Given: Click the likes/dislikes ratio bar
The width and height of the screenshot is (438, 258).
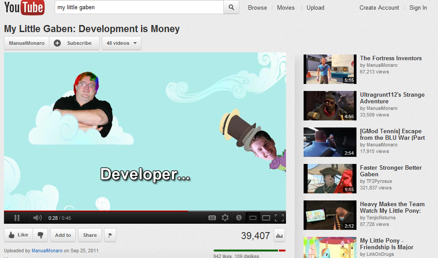Looking at the screenshot, I should 249,251.
